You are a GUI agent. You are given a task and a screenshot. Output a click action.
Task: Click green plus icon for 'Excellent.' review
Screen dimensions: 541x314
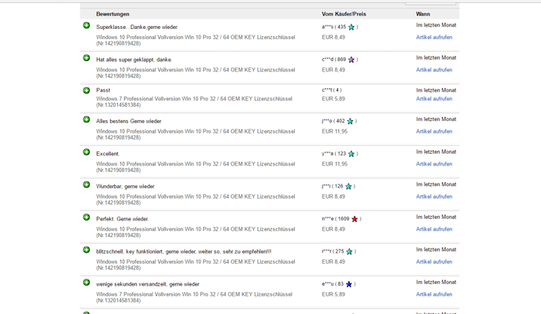pyautogui.click(x=86, y=152)
